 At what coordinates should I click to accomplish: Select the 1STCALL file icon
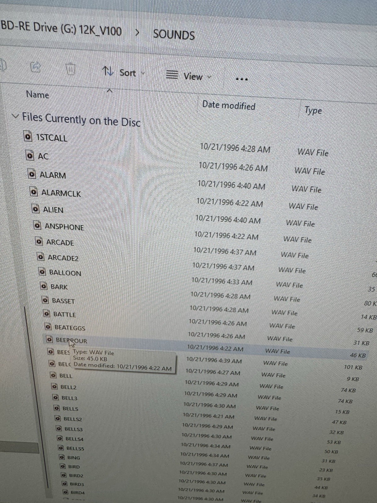(28, 136)
